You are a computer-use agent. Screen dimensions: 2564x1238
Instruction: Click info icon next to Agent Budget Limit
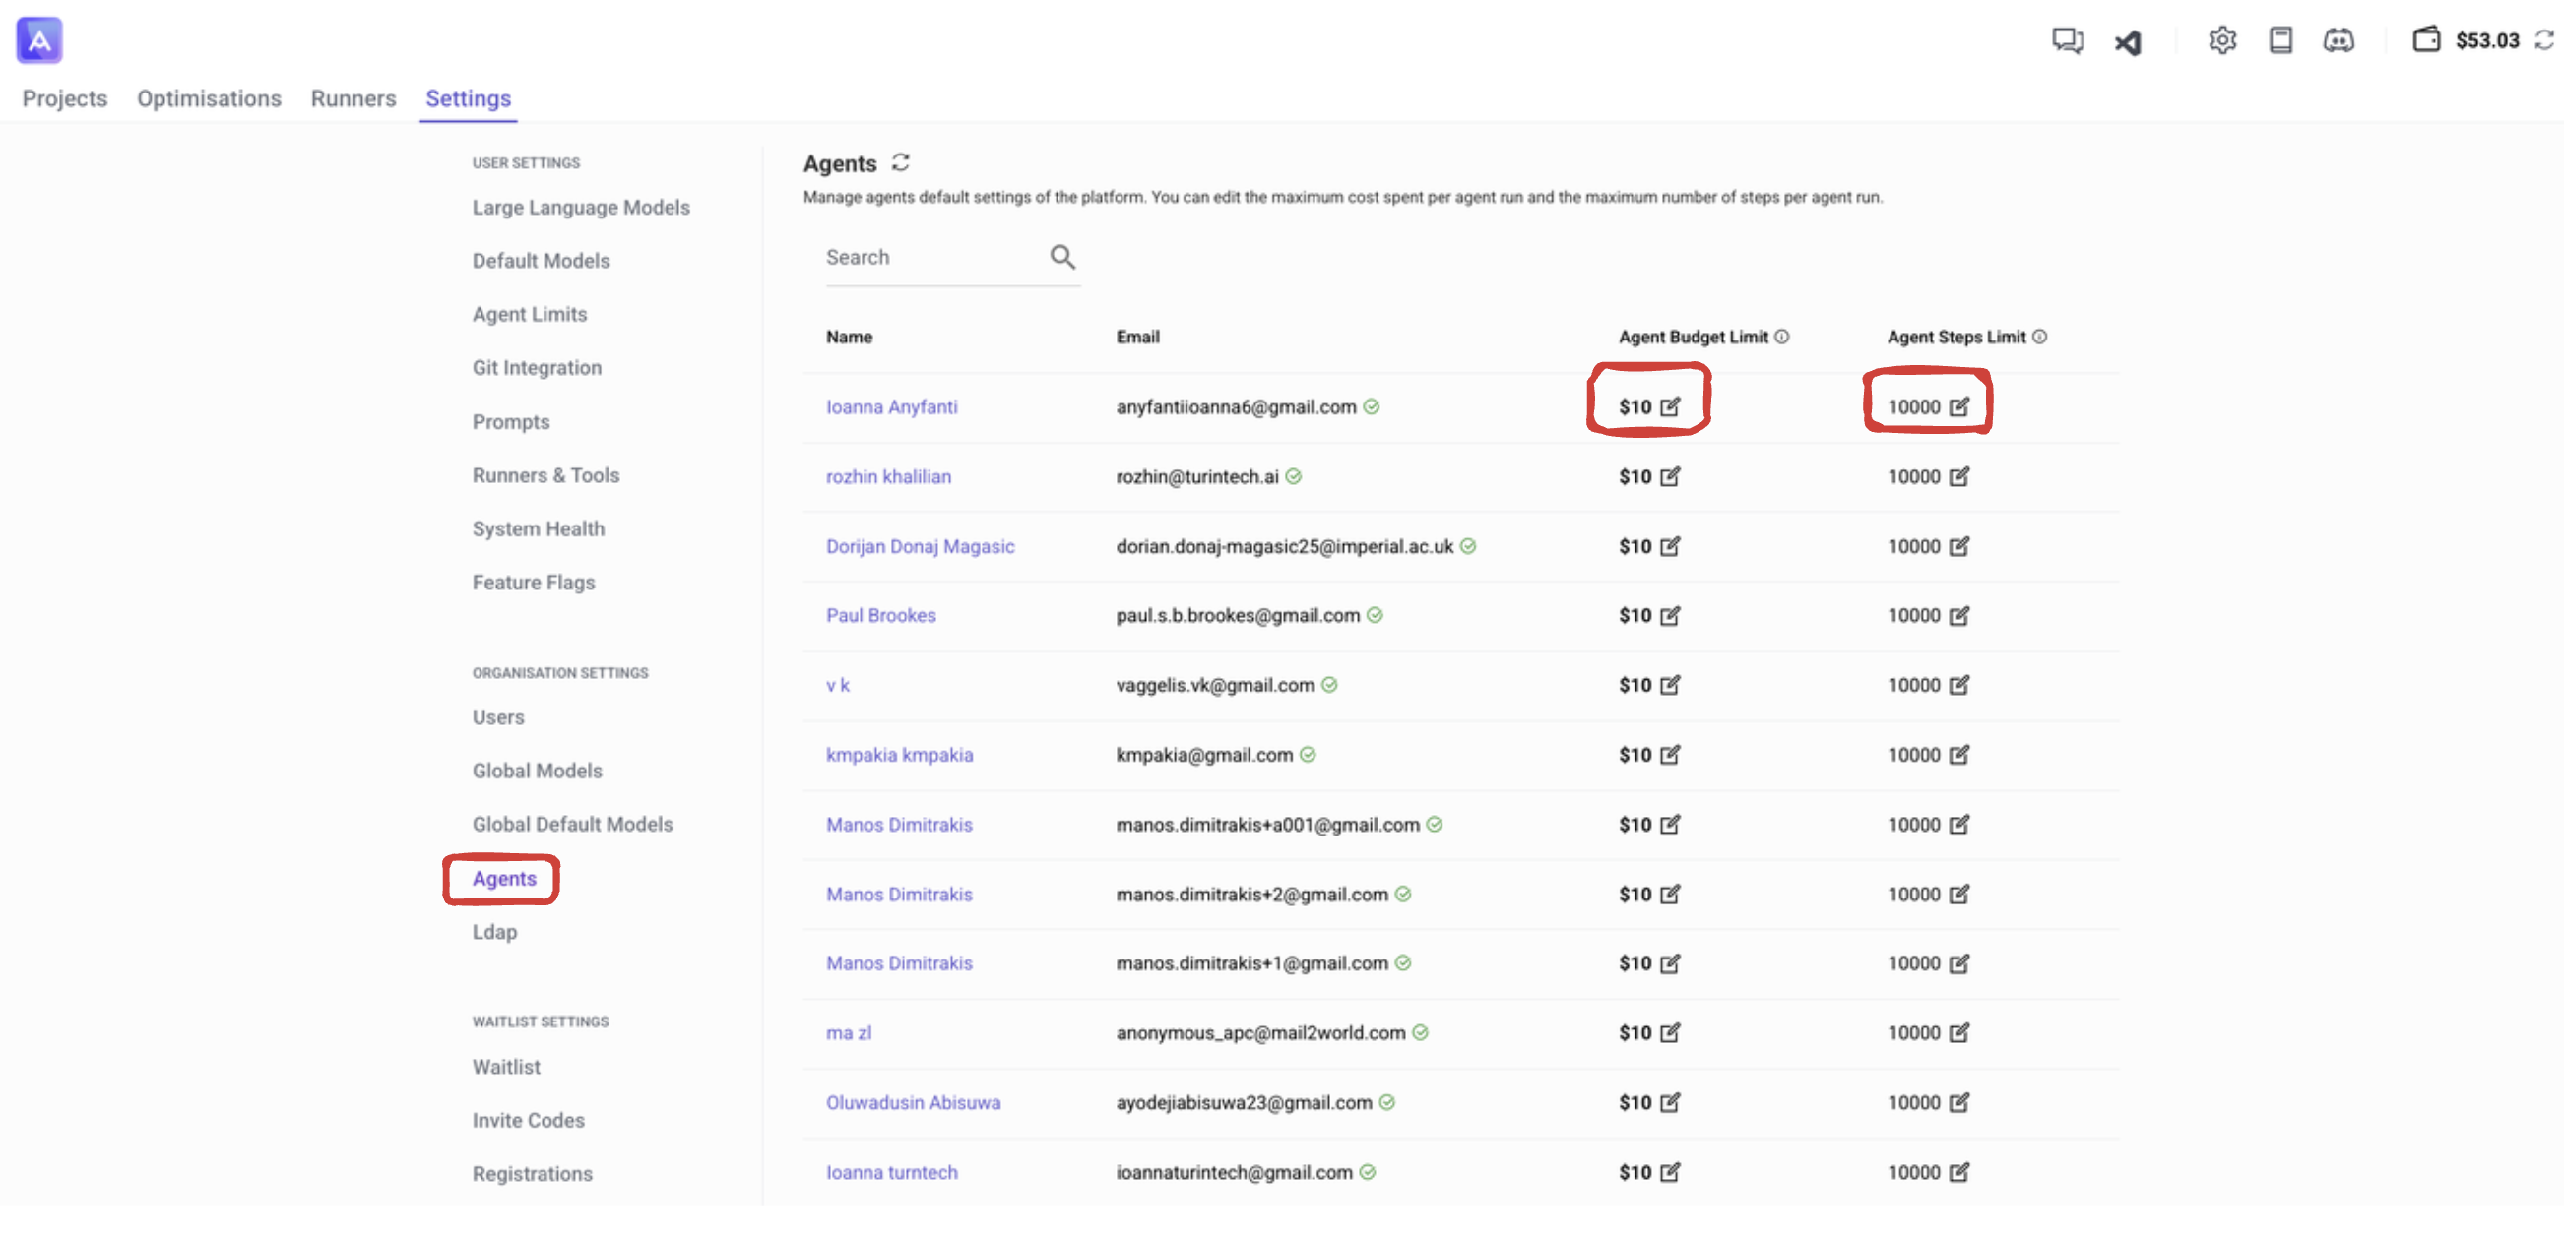1781,337
